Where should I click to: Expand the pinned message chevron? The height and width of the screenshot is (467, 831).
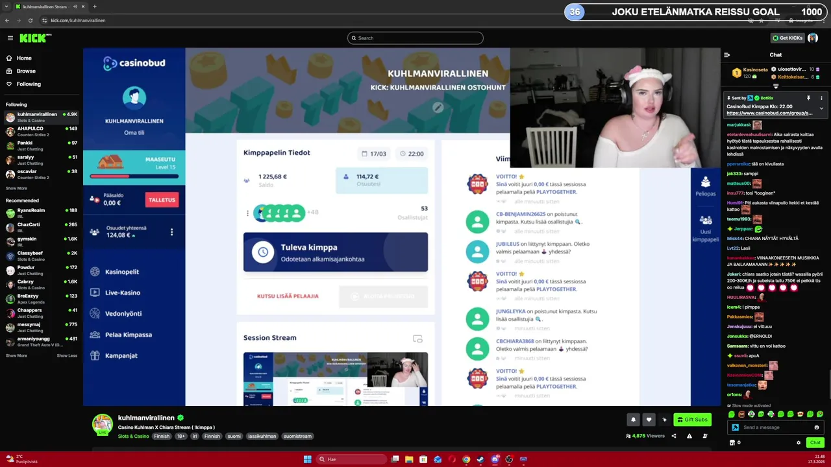821,108
